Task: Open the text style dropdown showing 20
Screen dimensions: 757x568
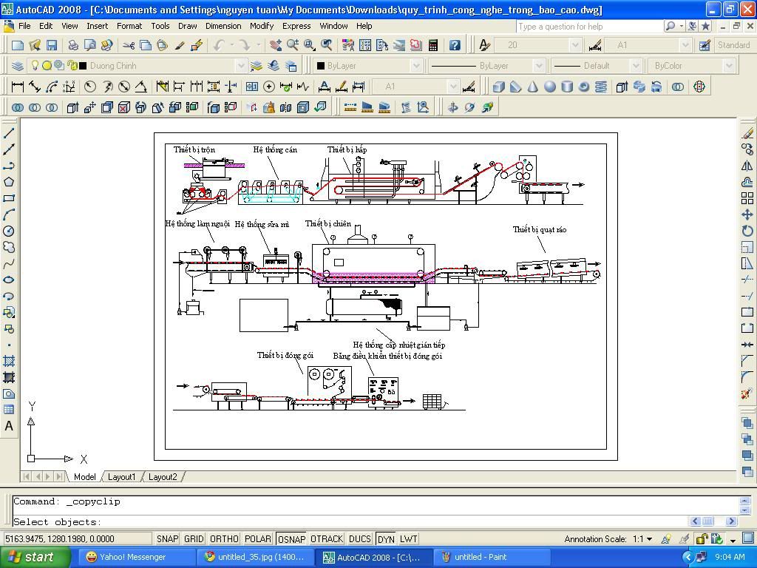Action: tap(574, 45)
